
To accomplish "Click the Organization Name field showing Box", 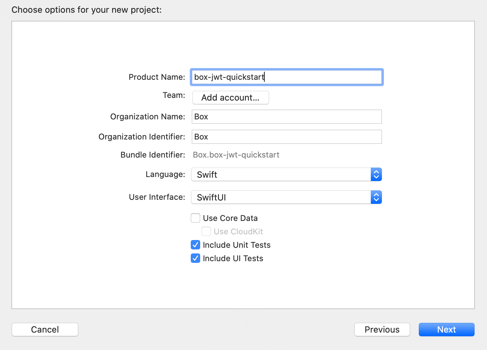I will click(286, 116).
